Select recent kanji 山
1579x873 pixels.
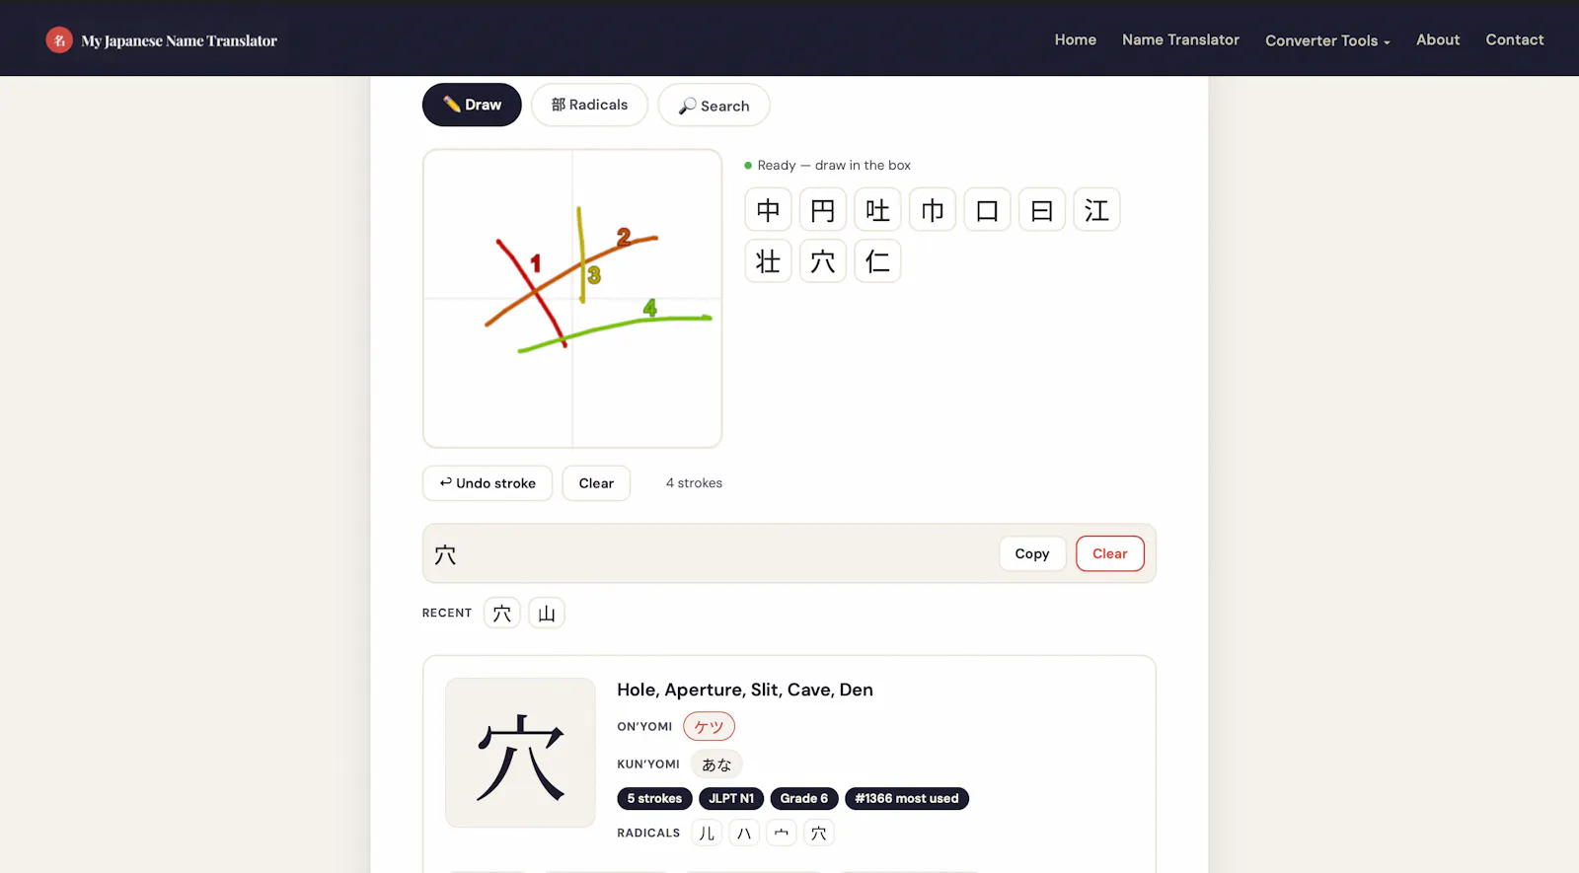pyautogui.click(x=547, y=614)
